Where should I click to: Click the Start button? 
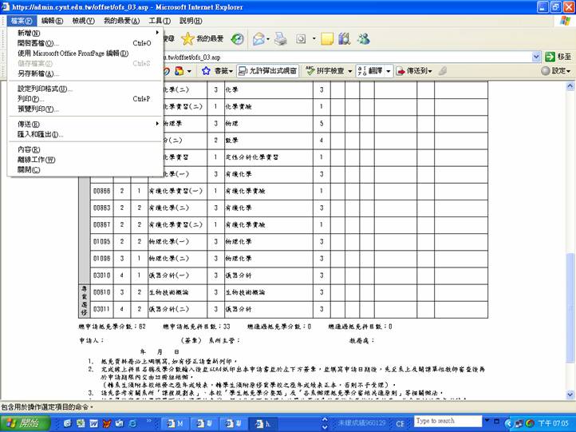coord(25,423)
